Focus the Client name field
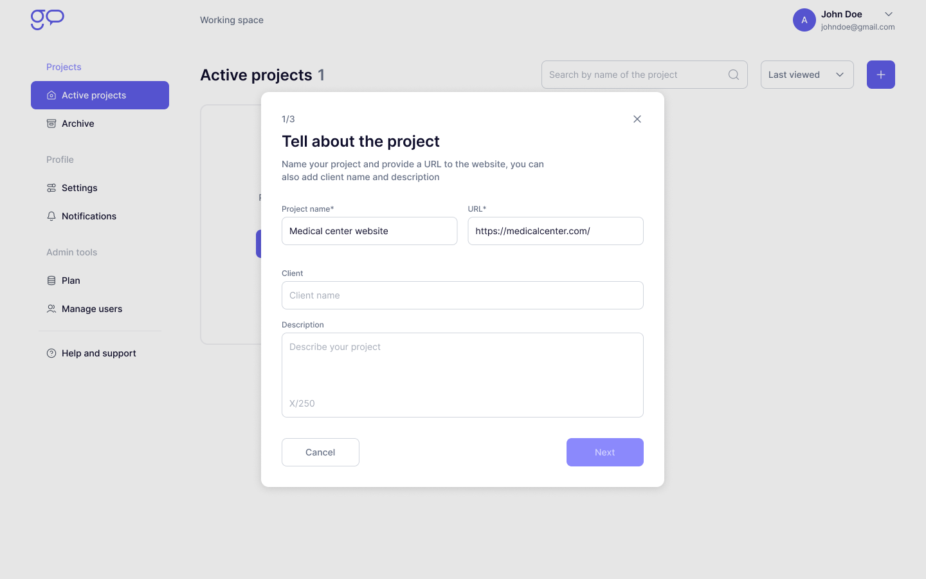 point(462,295)
